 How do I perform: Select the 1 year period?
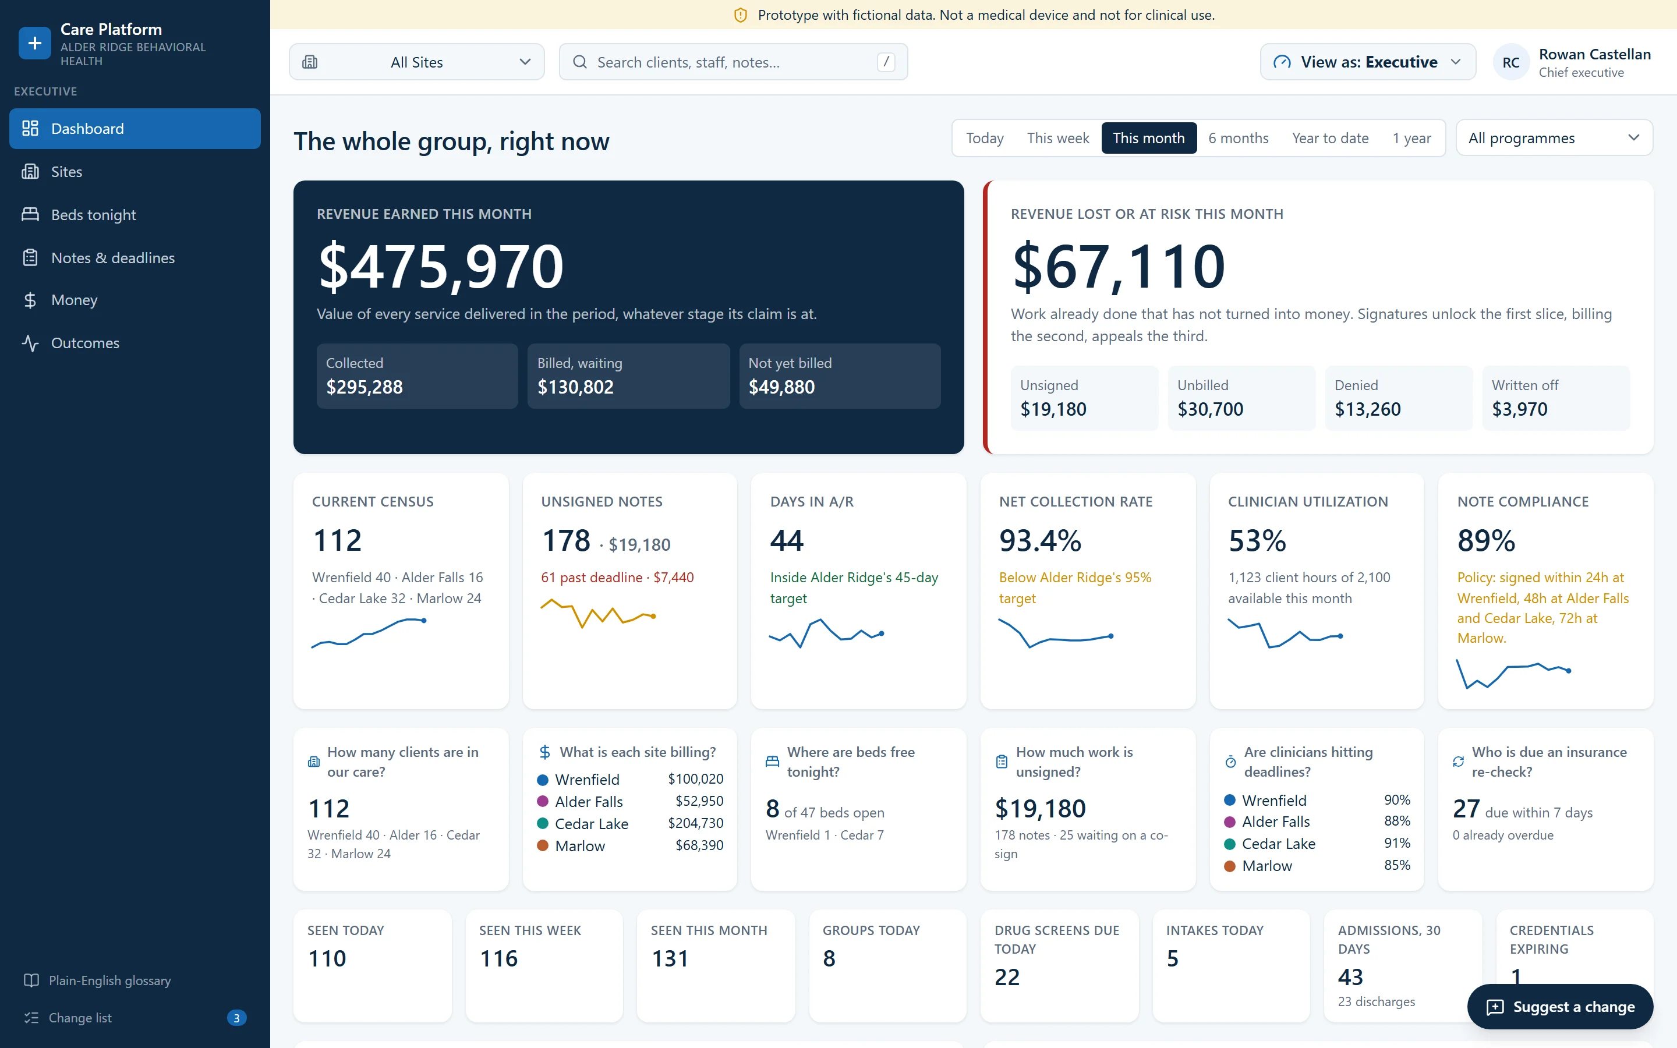[1411, 138]
